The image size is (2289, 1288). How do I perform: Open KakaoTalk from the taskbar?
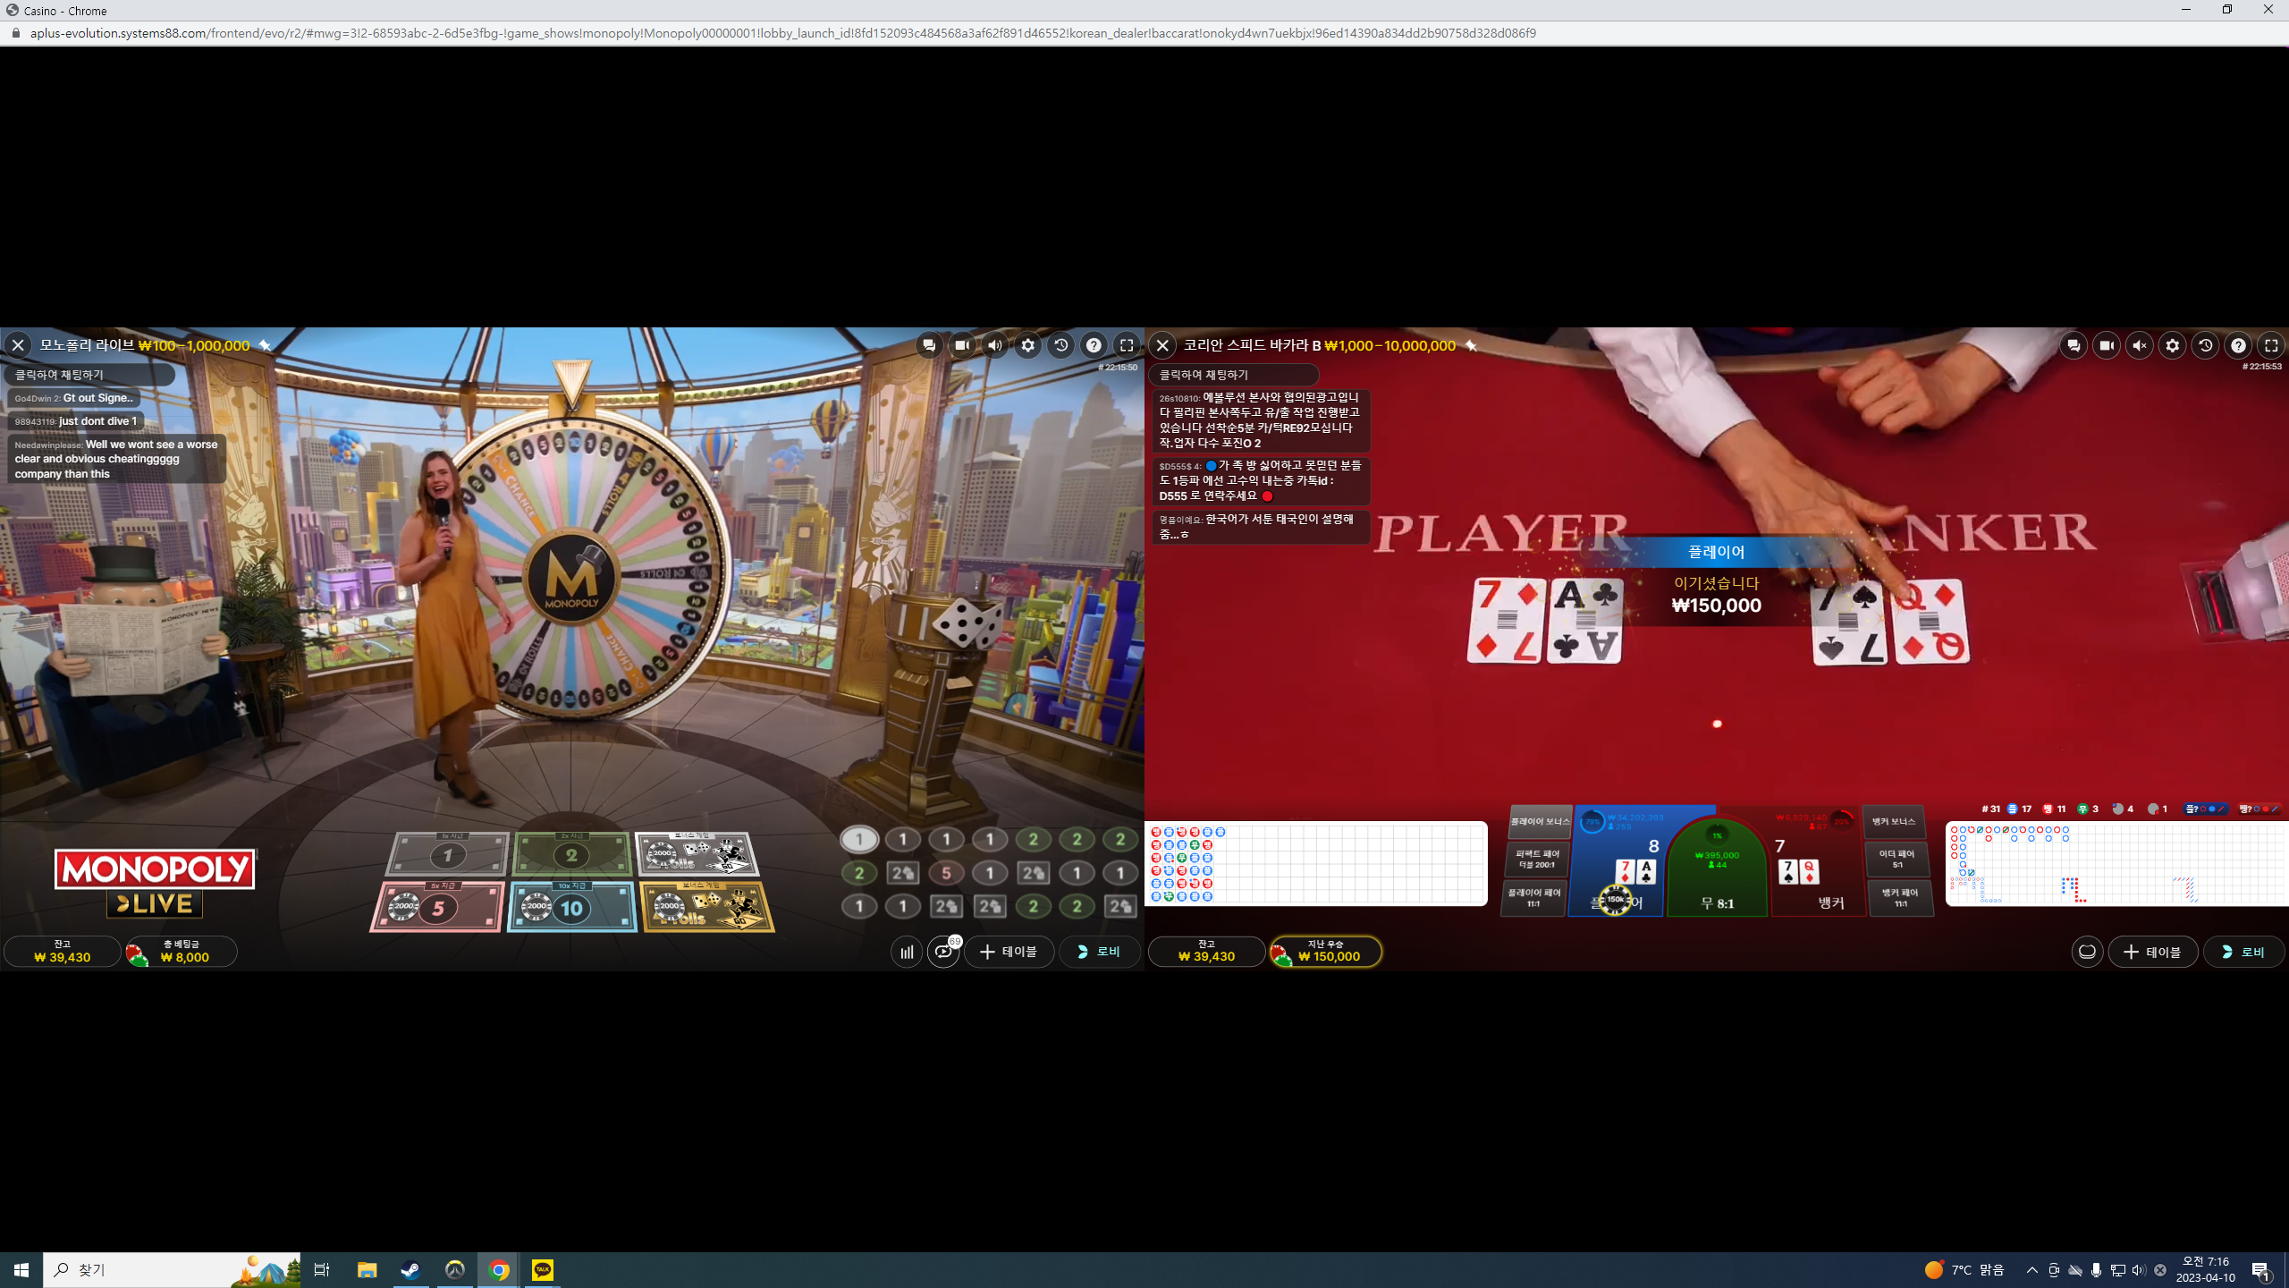point(543,1270)
